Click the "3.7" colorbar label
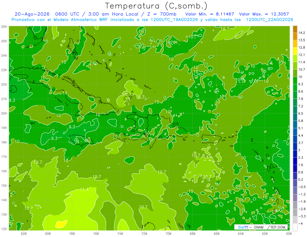The image size is (307, 237). (301, 143)
